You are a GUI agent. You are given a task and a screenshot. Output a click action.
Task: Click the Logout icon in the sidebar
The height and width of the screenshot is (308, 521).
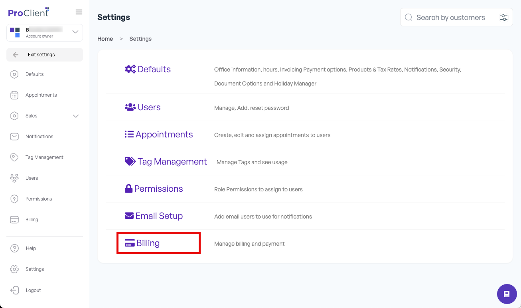[x=14, y=290]
